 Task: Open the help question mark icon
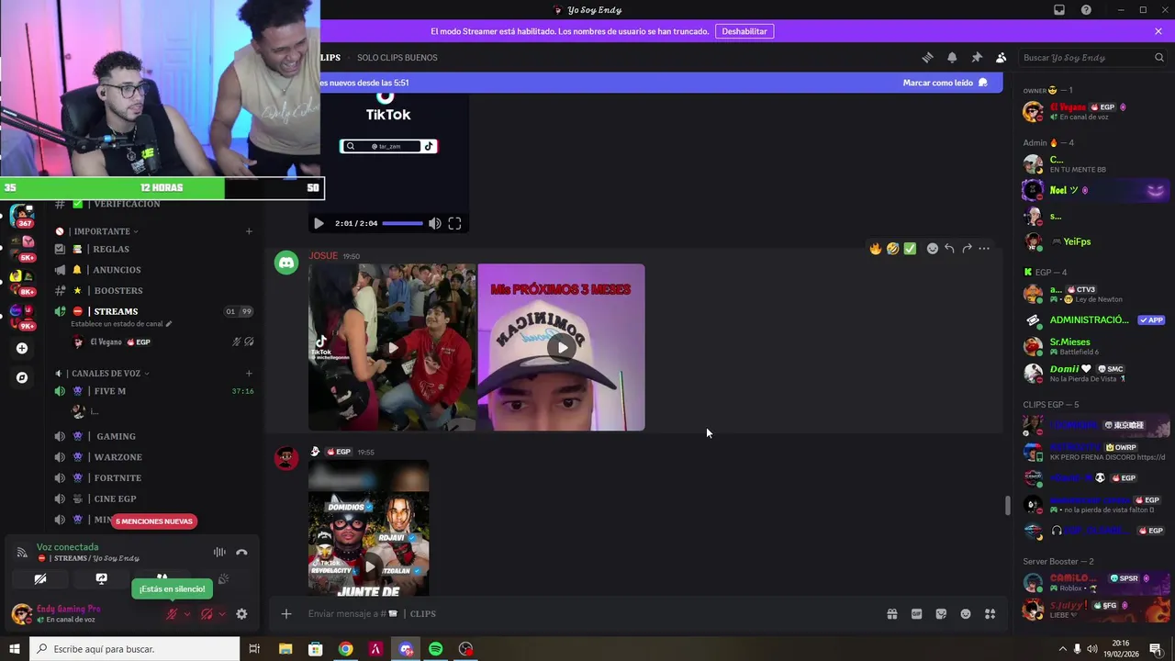[x=1086, y=10]
